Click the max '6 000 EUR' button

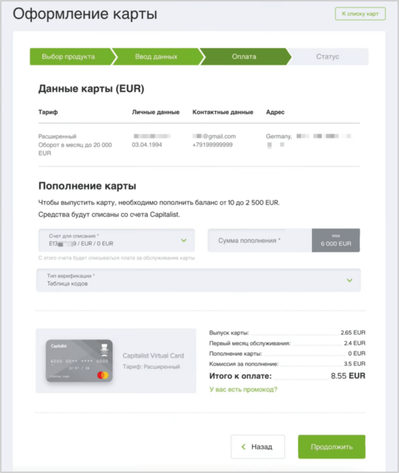[x=336, y=240]
